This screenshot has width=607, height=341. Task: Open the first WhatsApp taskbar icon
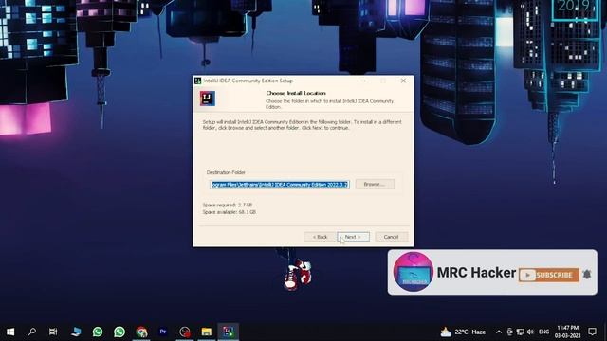click(98, 332)
